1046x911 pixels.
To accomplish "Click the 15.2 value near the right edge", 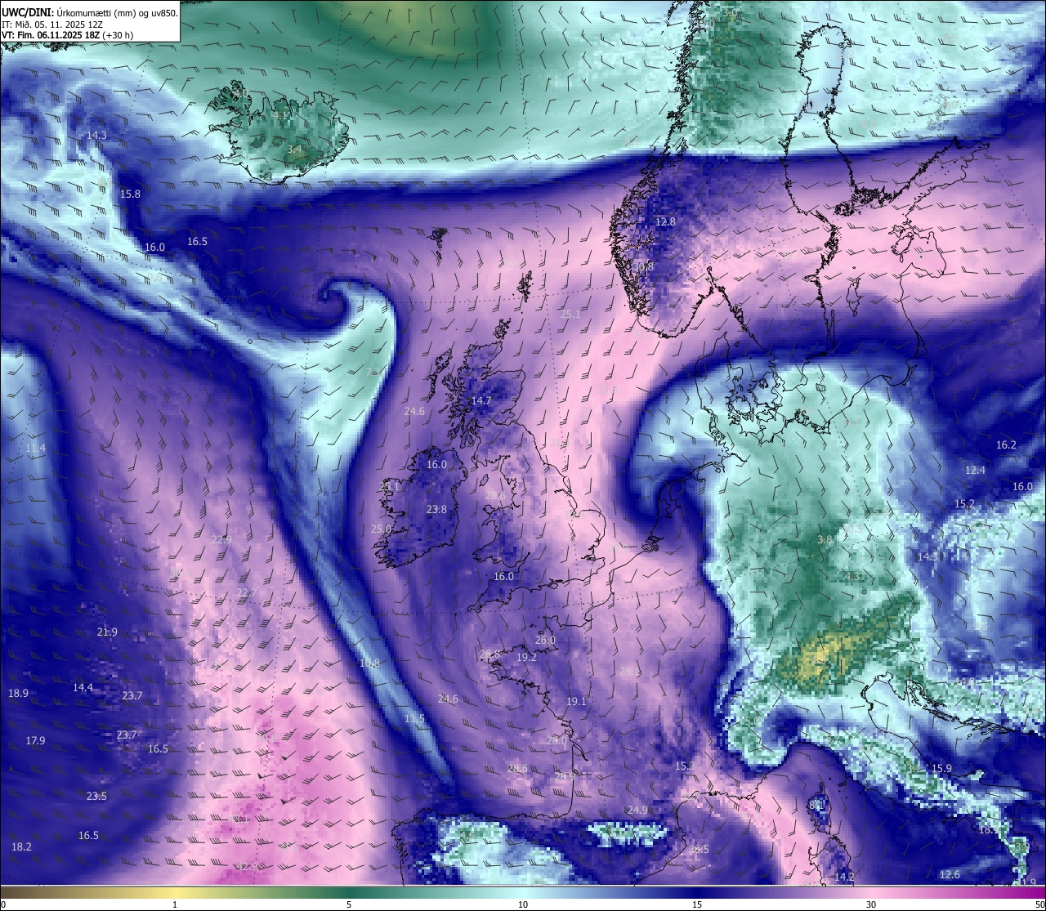I will [964, 504].
